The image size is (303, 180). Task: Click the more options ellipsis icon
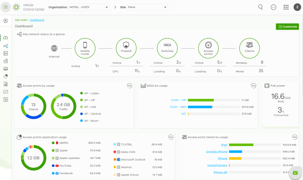(x=273, y=7)
